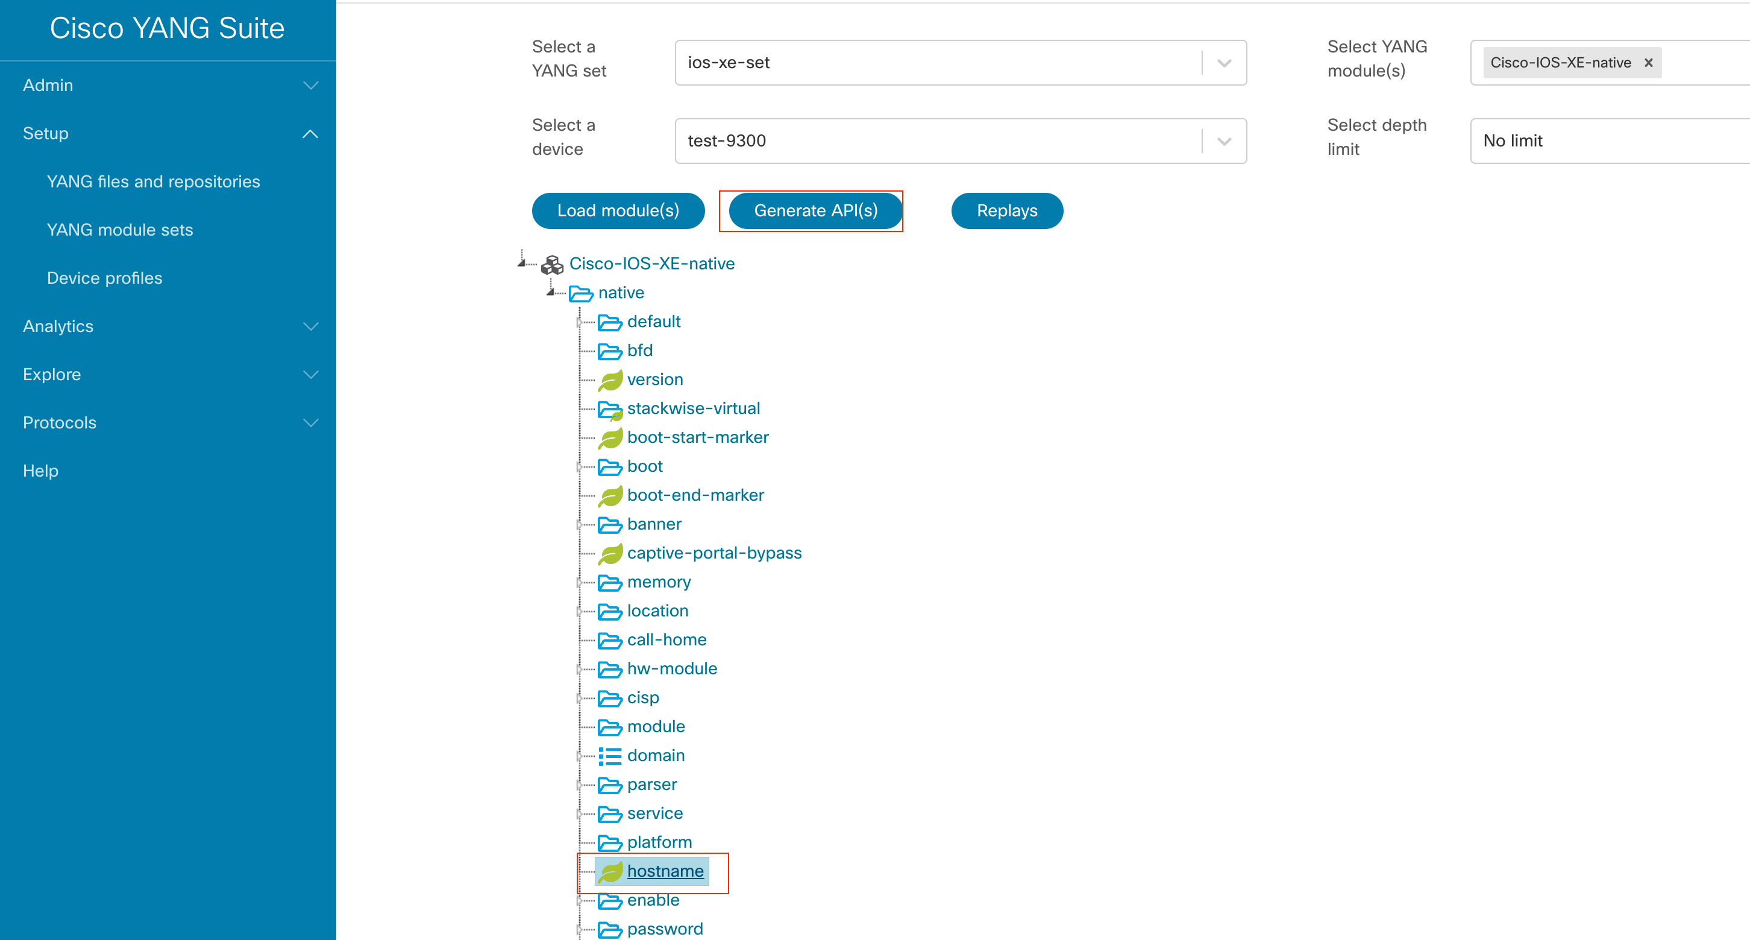Click the boot-start-marker leaf icon
Viewport: 1750px width, 940px height.
(x=610, y=438)
